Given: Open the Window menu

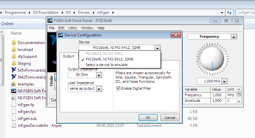Looking at the screenshot, I should click(x=87, y=28).
